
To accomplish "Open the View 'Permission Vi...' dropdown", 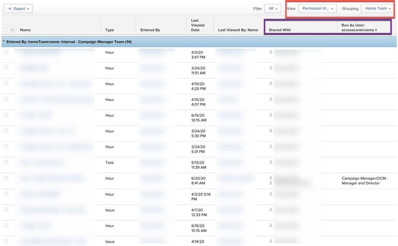I will click(317, 8).
